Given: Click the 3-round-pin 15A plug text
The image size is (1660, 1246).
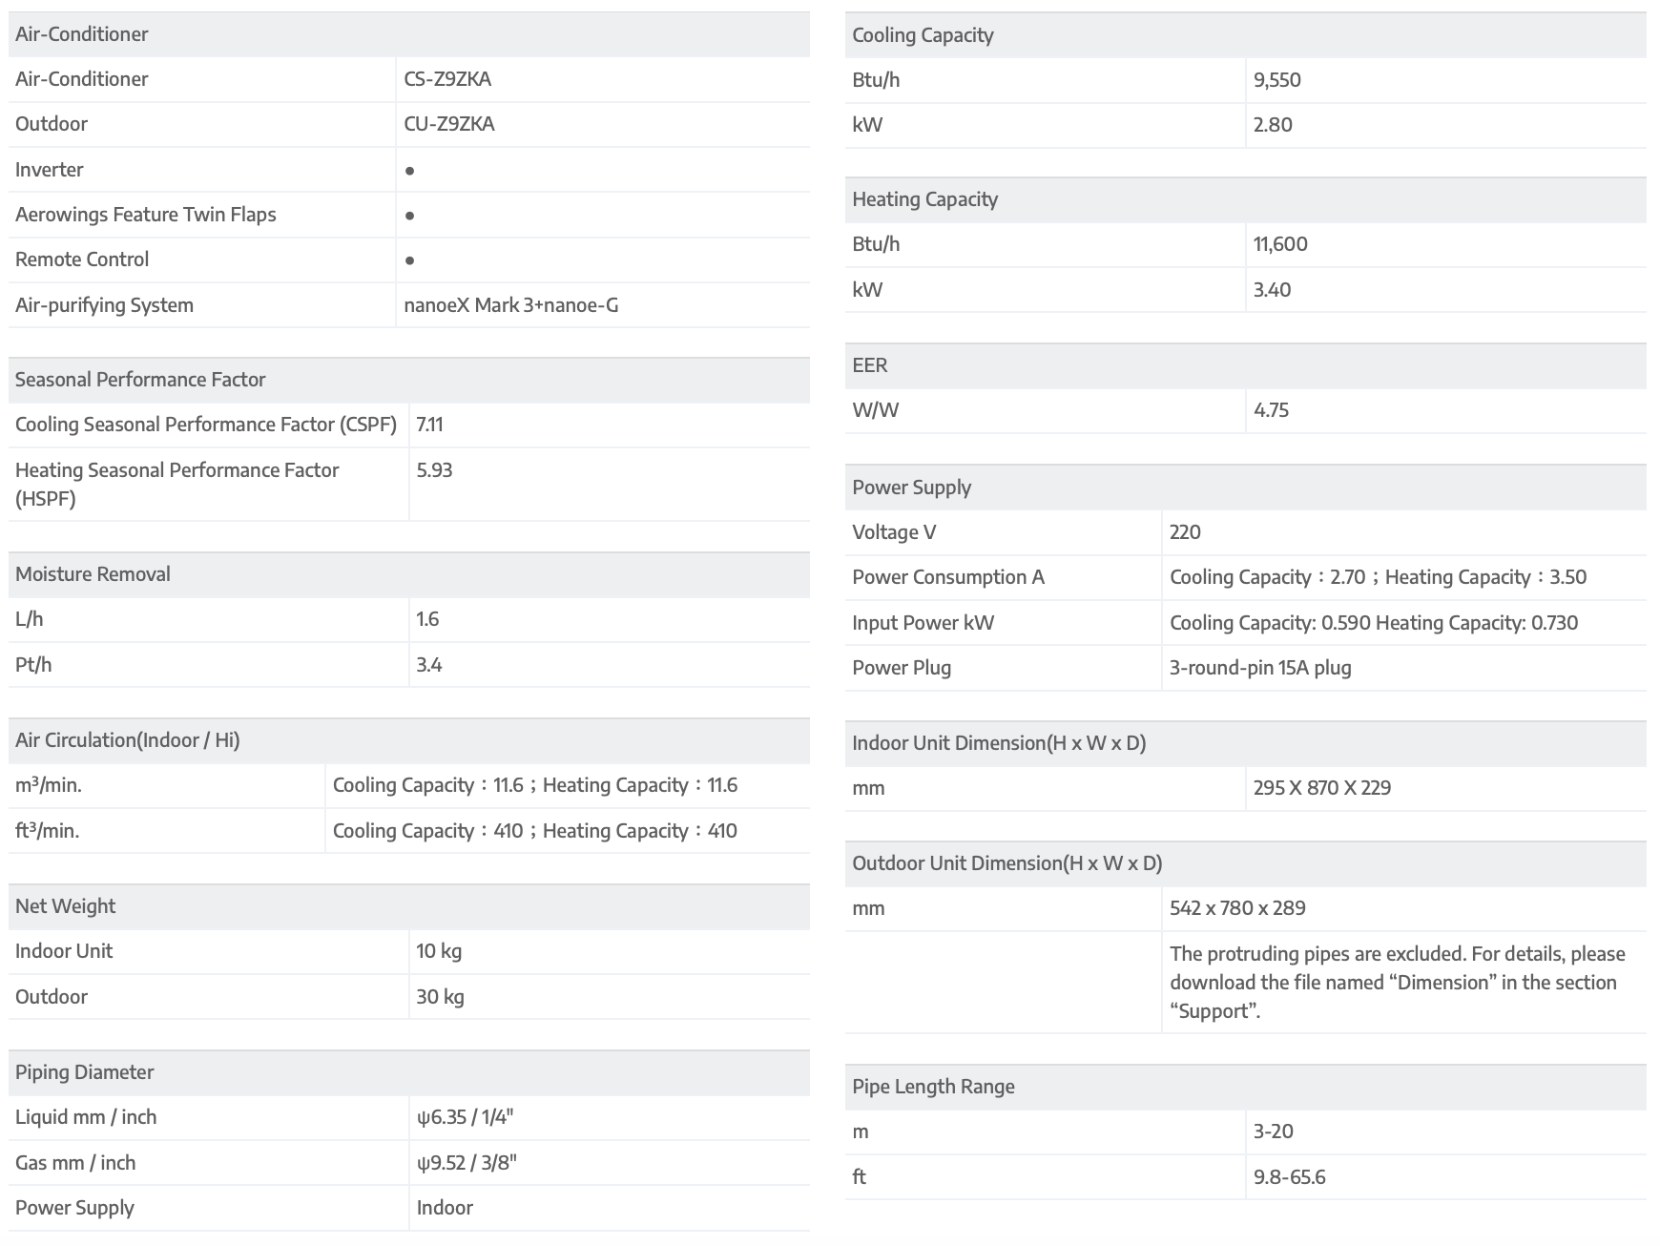Looking at the screenshot, I should click(x=1260, y=668).
